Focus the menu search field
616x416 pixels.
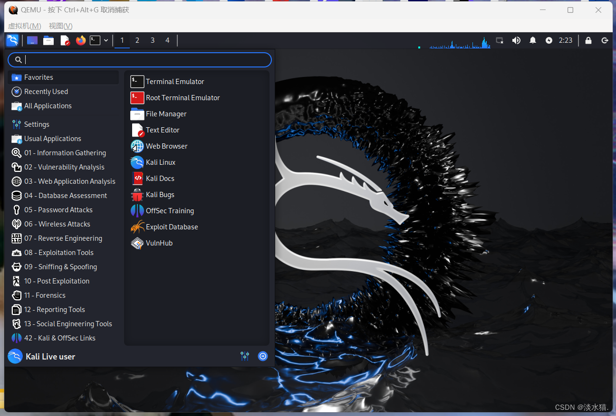[x=140, y=59]
